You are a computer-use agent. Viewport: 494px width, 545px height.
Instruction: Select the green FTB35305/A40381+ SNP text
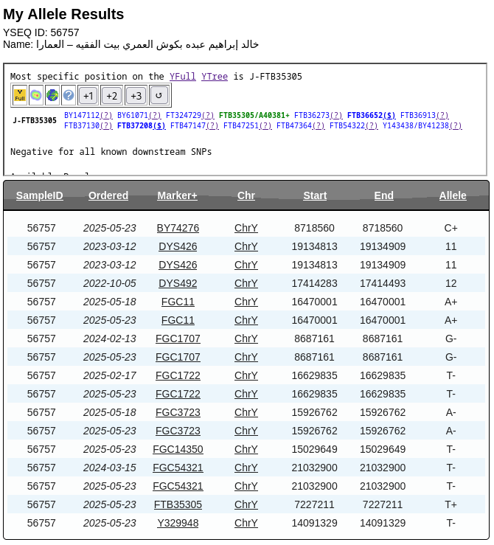(254, 115)
